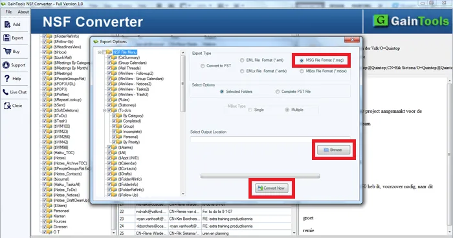This screenshot has height=238, width=453.
Task: Click the Convert Now button
Action: [x=272, y=188]
